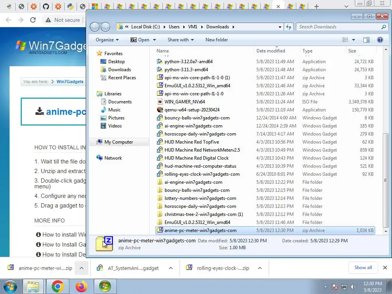Select the python-3.11.3-amd64 installer icon

[x=160, y=70]
